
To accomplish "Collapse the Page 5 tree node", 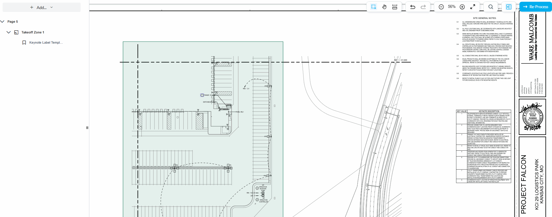I will tap(3, 22).
